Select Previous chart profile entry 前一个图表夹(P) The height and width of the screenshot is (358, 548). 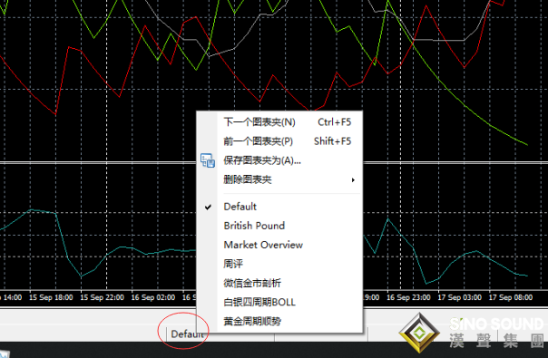pyautogui.click(x=279, y=141)
